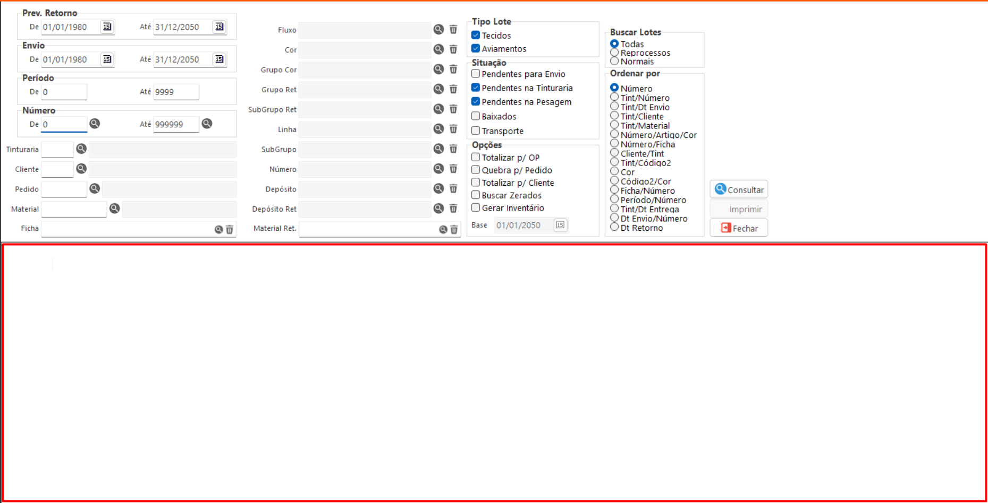Open calendar for Prev. Retorno De date
This screenshot has width=988, height=503.
point(107,27)
